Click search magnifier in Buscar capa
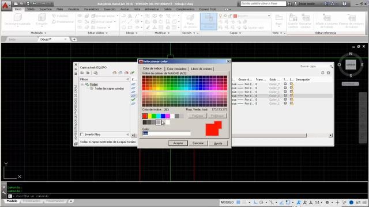 coord(331,67)
